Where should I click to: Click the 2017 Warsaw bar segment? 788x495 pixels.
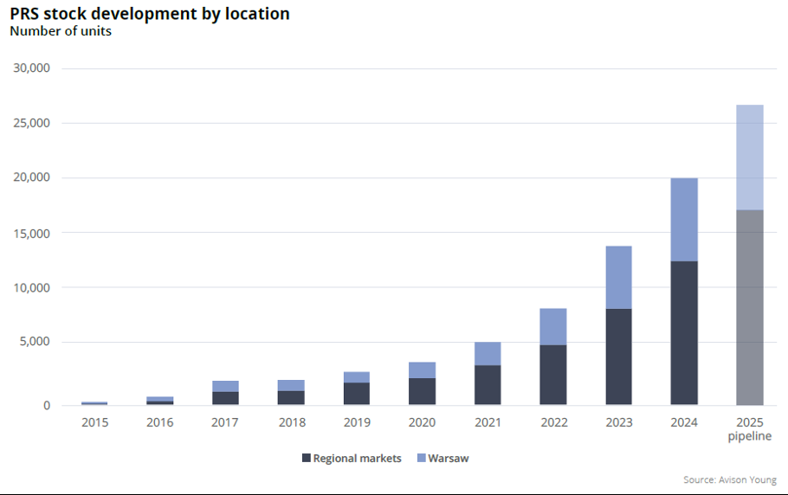(225, 386)
